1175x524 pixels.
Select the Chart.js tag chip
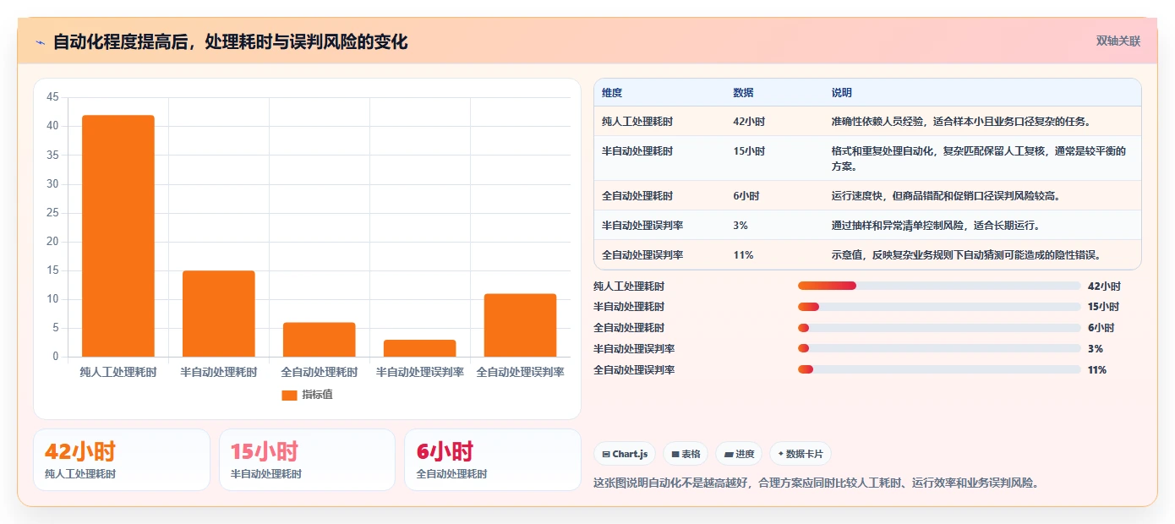[625, 454]
